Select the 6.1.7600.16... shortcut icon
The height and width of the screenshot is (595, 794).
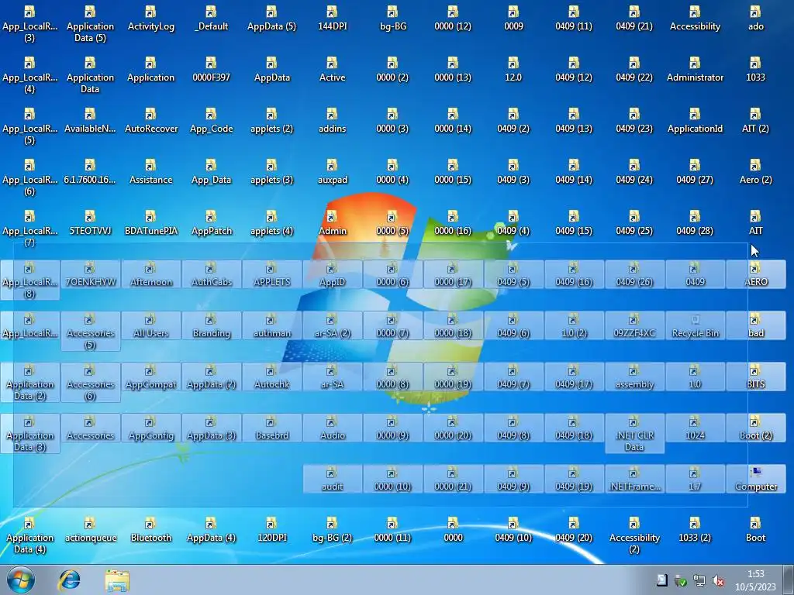pos(90,173)
